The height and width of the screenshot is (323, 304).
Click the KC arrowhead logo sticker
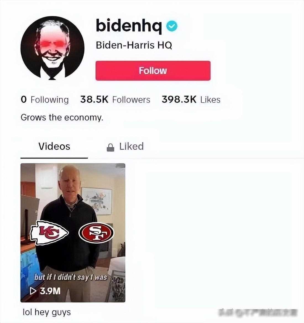(49, 233)
